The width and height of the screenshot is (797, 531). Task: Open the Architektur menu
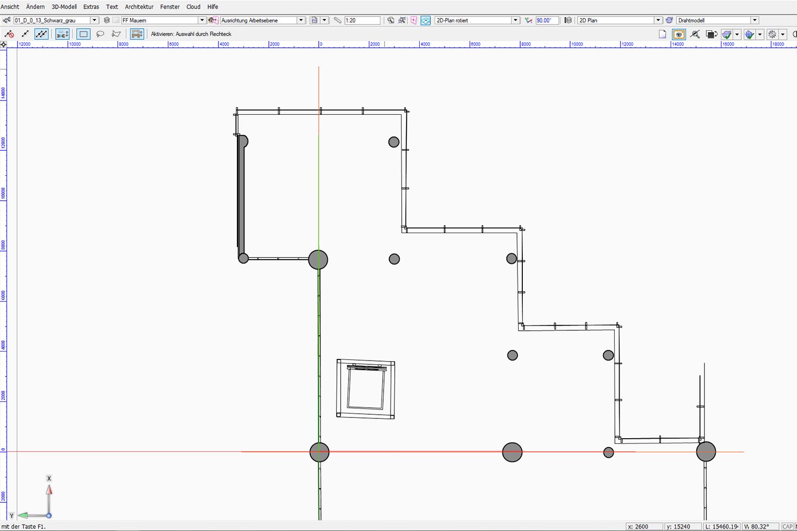coord(138,6)
